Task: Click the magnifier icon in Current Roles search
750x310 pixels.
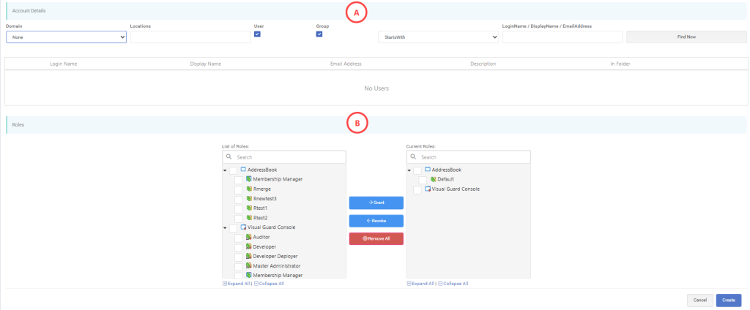Action: [414, 157]
